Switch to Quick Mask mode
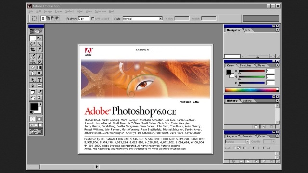The height and width of the screenshot is (173, 308). [x=39, y=119]
